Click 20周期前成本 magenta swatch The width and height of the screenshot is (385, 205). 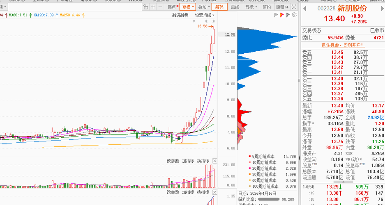coord(250,169)
